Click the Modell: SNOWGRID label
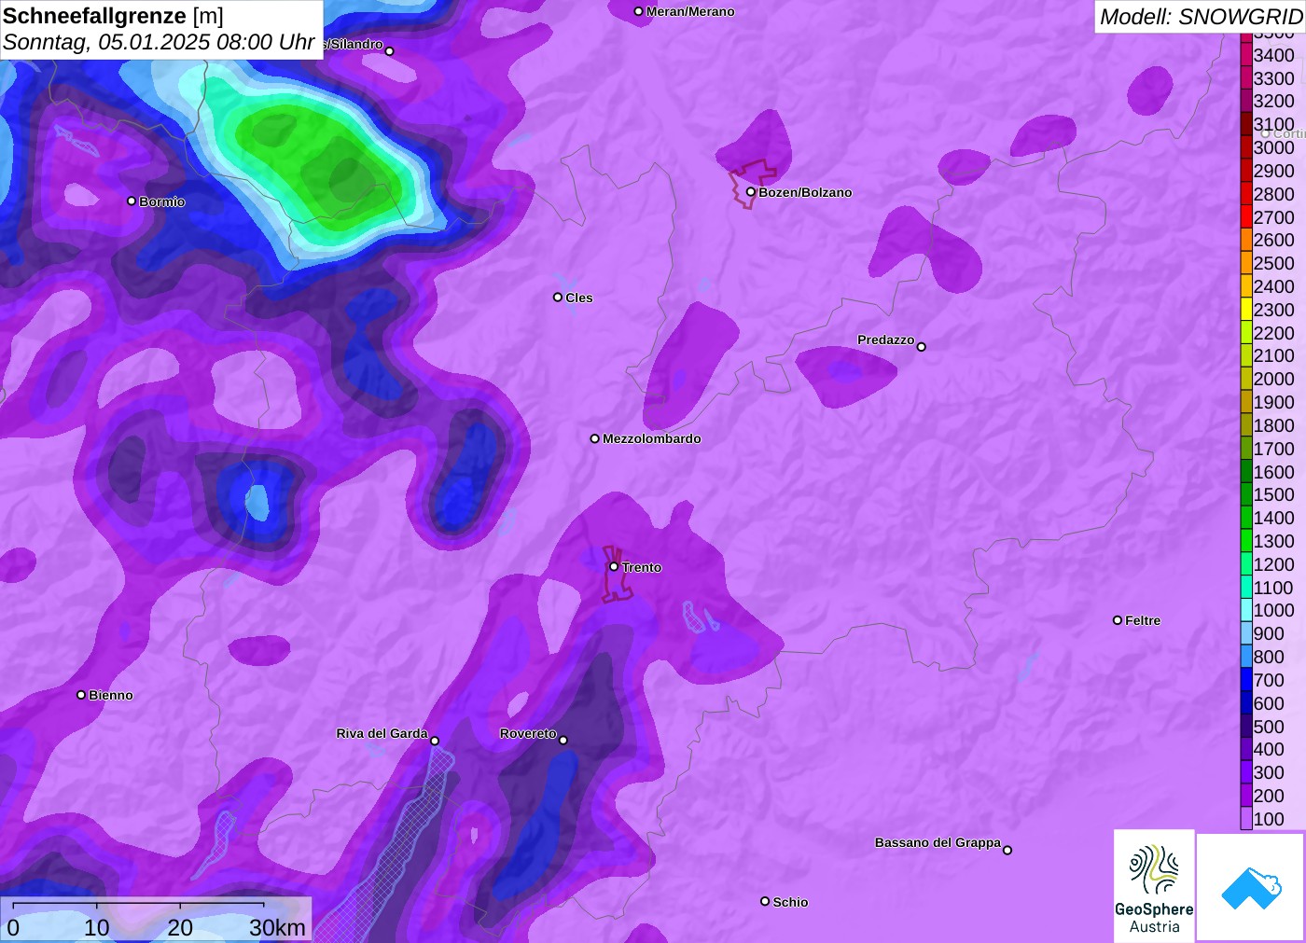This screenshot has height=943, width=1306. [x=1201, y=16]
